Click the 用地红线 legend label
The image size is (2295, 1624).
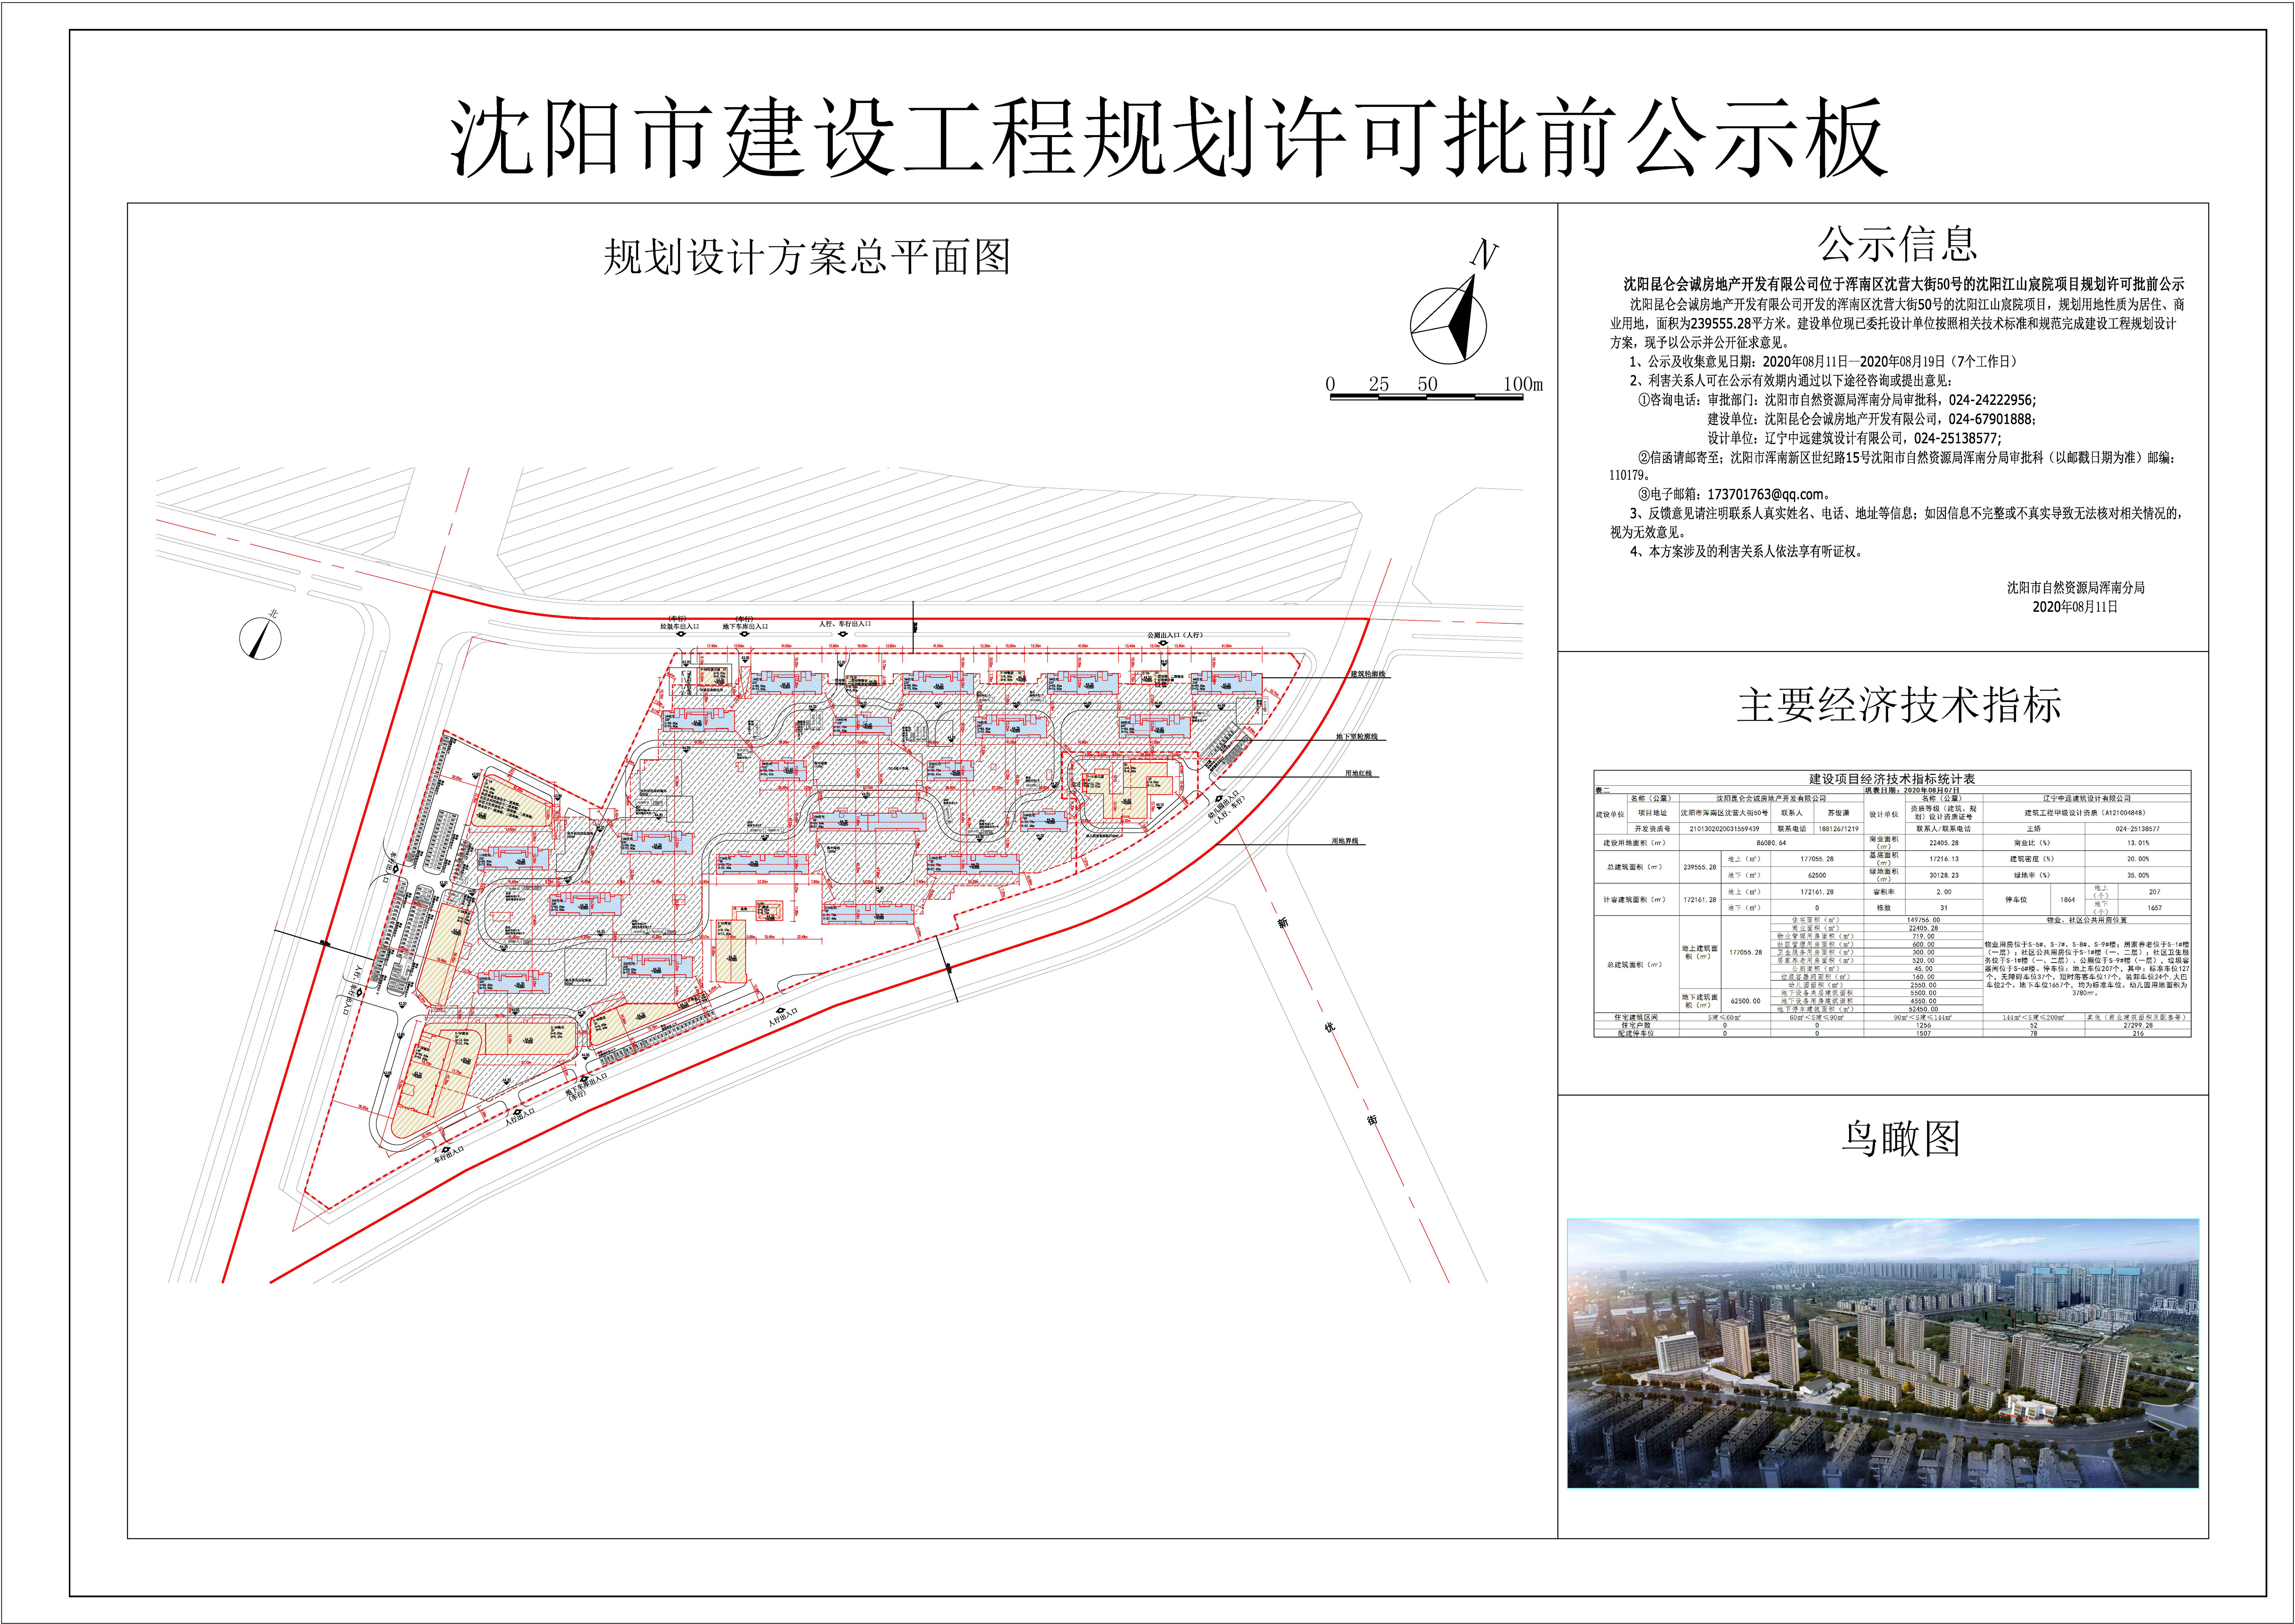point(1358,774)
